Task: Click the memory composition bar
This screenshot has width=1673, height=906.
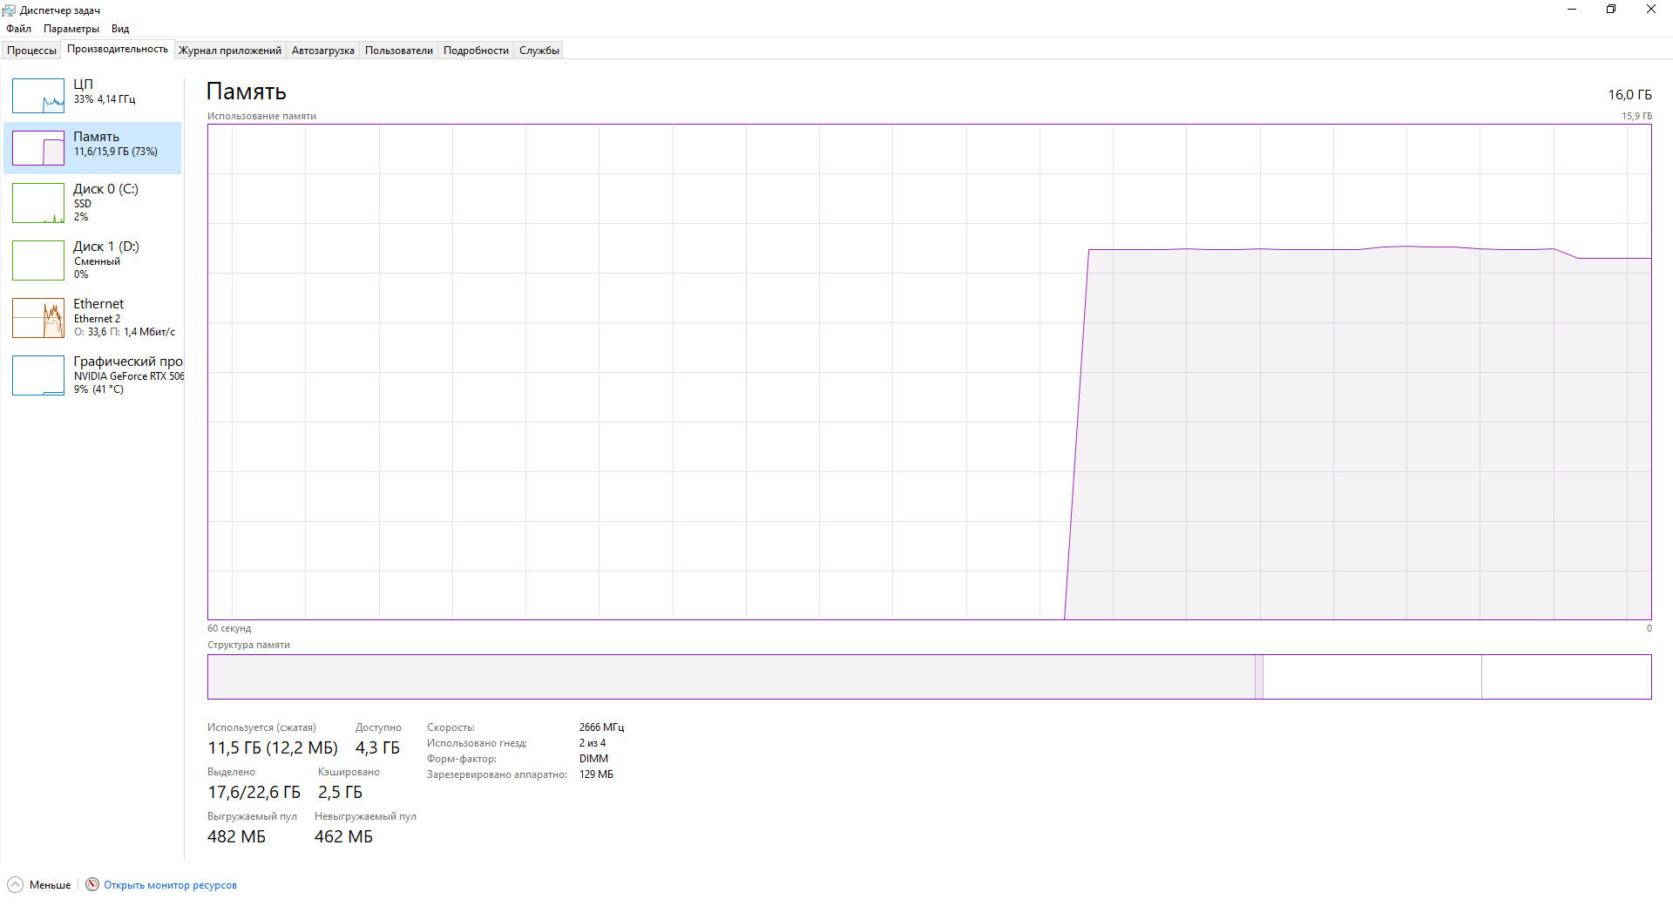Action: (929, 677)
